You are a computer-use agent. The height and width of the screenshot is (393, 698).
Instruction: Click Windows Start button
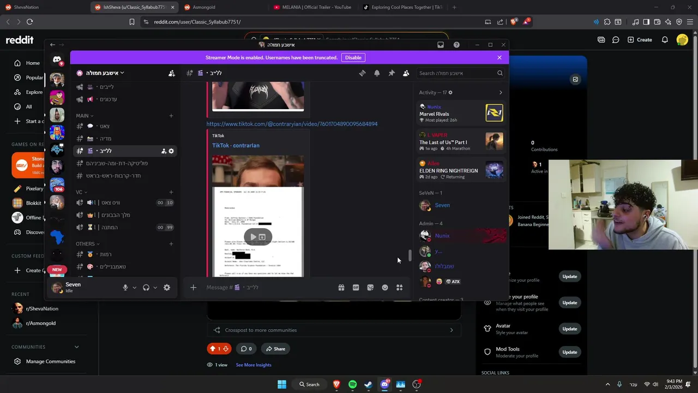coord(282,384)
